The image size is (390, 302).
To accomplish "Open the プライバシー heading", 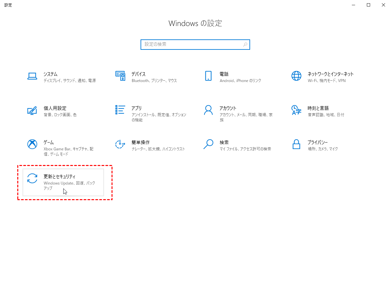I will click(x=318, y=142).
